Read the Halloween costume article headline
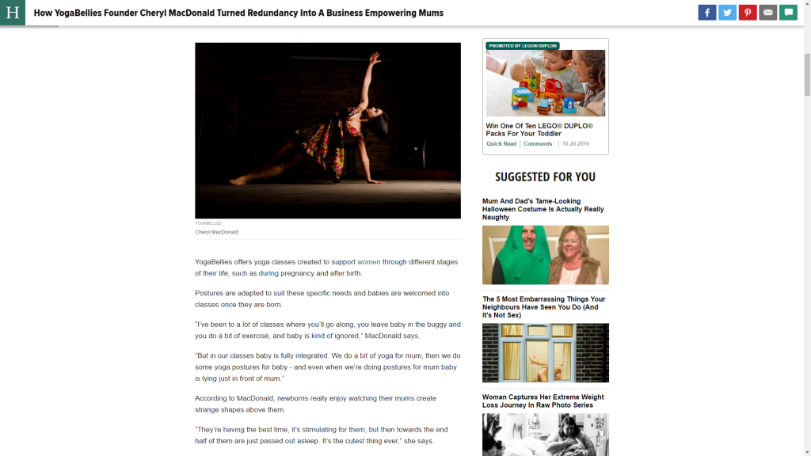This screenshot has width=811, height=456. click(x=543, y=209)
